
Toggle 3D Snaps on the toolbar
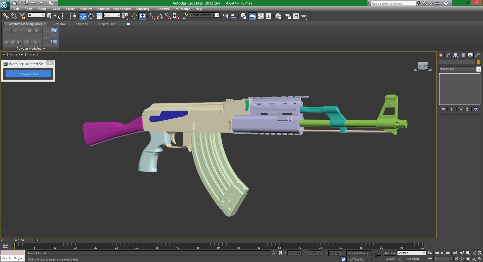pos(152,16)
